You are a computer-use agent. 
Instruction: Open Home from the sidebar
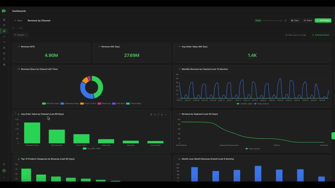coord(4,20)
